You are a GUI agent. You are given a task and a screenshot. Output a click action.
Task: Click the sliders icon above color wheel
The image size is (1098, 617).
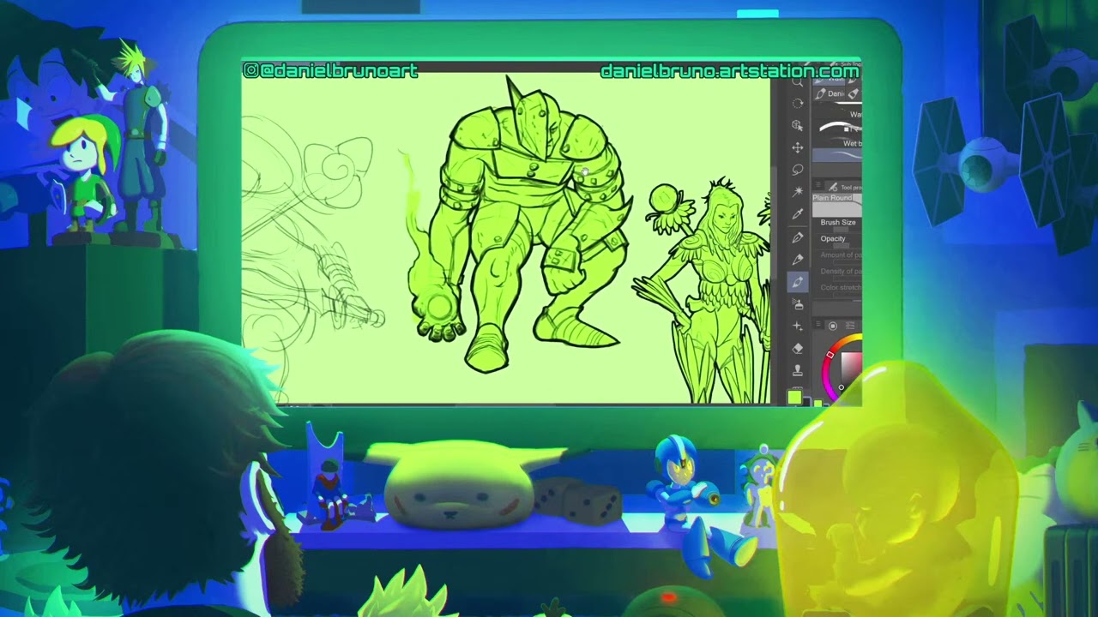coord(850,326)
